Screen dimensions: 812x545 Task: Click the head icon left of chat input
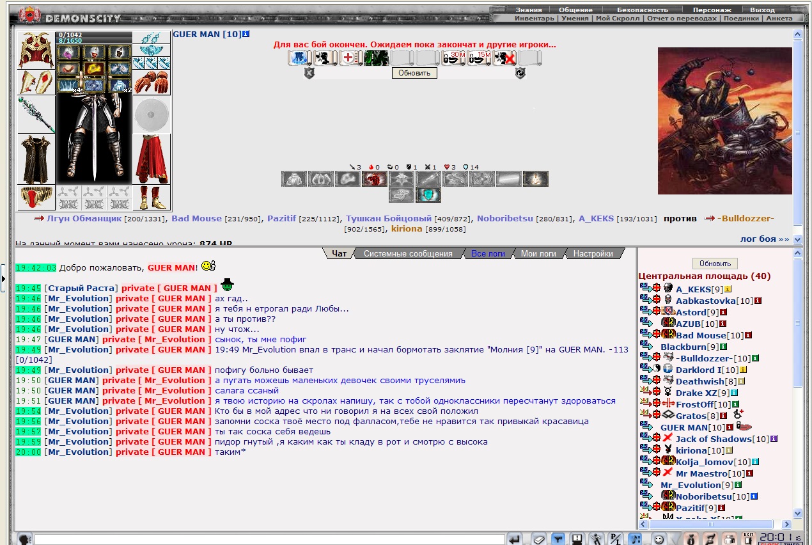(x=25, y=539)
